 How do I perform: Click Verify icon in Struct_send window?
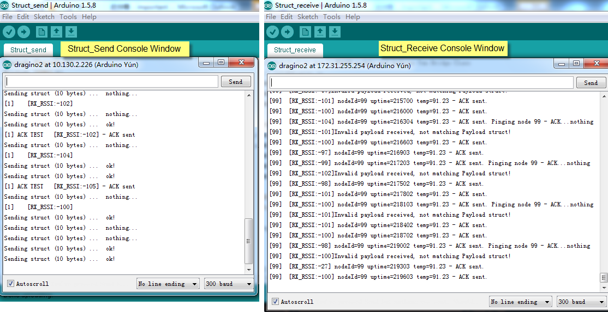9,32
